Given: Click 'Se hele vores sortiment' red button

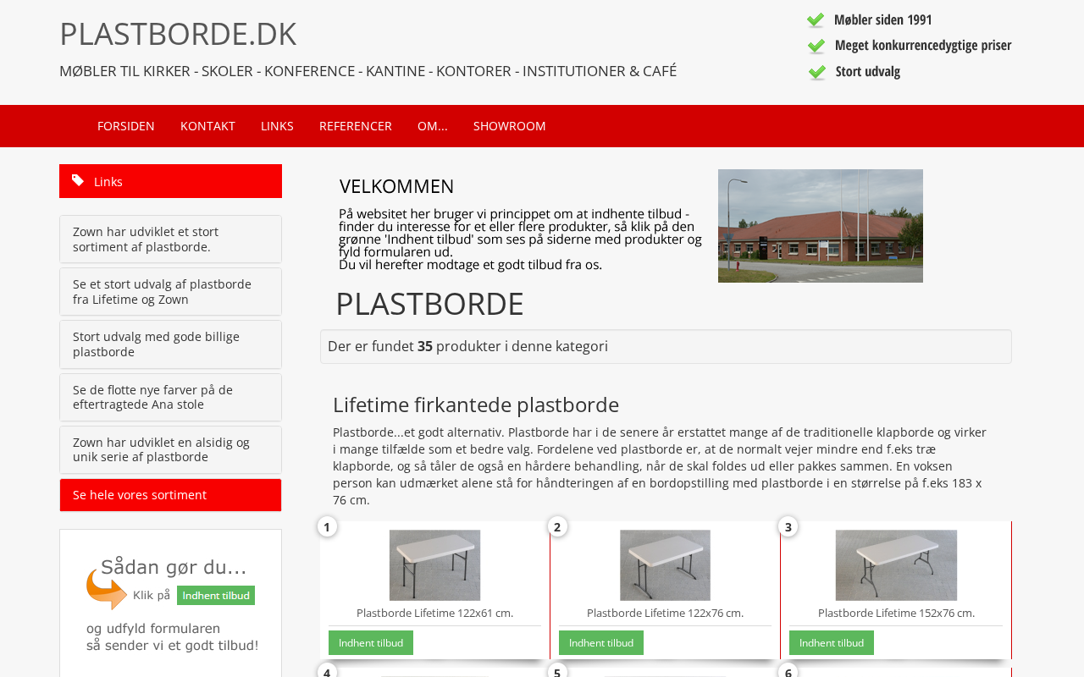Looking at the screenshot, I should pos(170,495).
